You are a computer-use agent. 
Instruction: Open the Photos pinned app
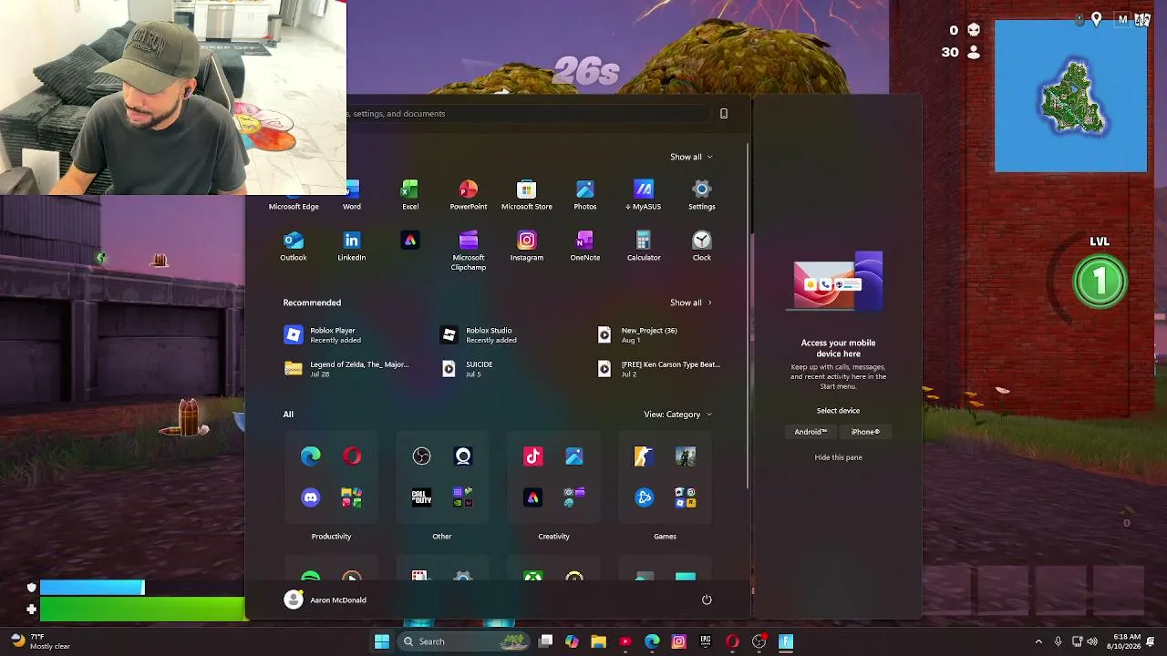pos(585,195)
